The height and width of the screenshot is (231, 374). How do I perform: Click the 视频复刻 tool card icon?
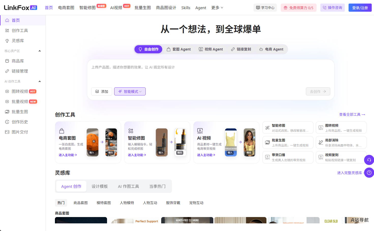(321, 157)
